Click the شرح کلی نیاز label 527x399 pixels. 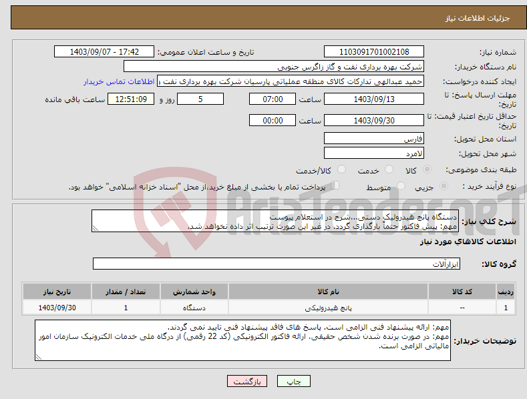coord(489,222)
